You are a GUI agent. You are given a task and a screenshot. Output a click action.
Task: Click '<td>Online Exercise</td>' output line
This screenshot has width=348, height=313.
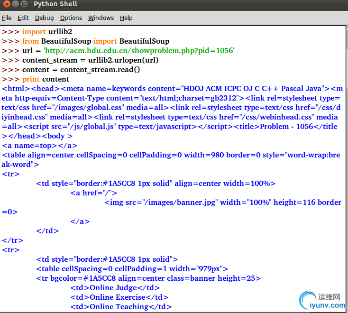(x=119, y=297)
